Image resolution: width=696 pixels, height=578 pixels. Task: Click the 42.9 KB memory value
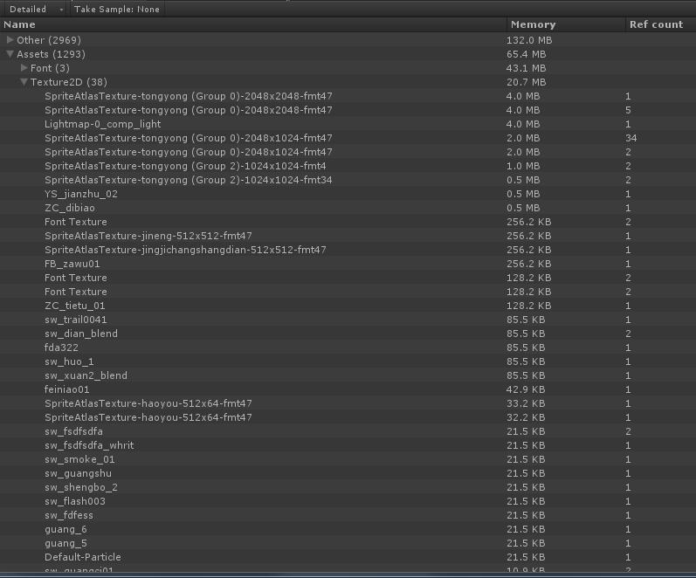[x=526, y=389]
